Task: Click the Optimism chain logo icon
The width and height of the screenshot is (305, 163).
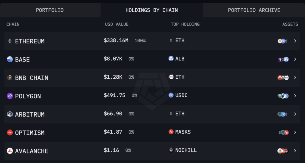Action: click(10, 132)
